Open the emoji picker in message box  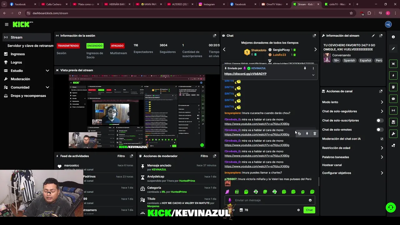pos(310,200)
